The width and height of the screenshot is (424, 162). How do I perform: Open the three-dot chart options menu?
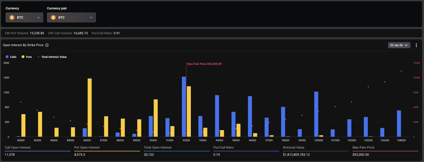coord(417,45)
